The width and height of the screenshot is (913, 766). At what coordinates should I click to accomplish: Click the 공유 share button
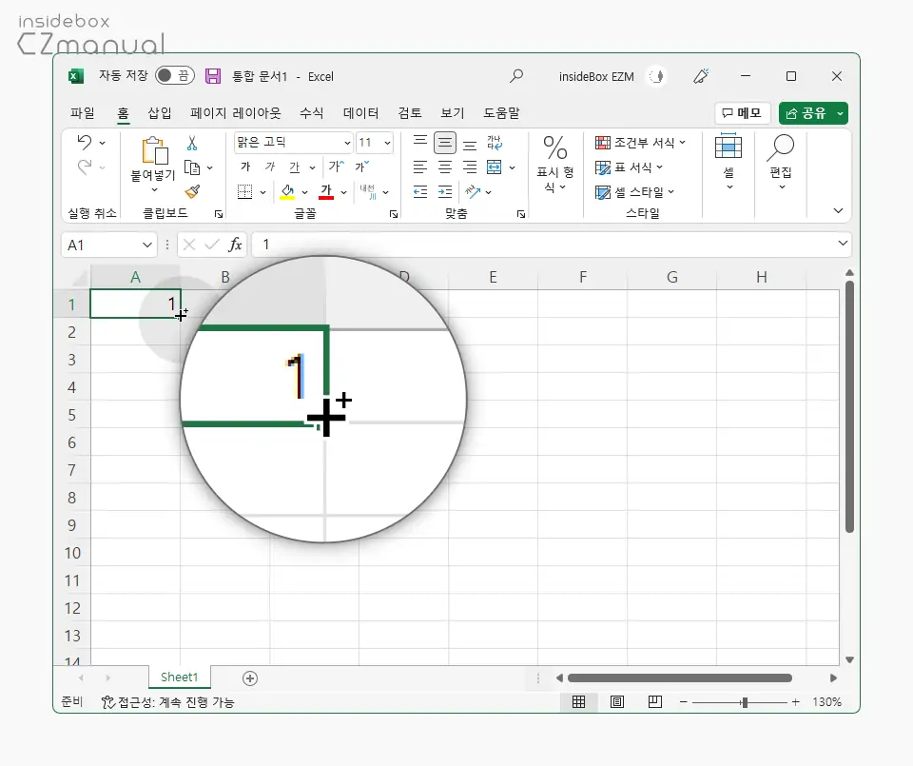coord(806,113)
